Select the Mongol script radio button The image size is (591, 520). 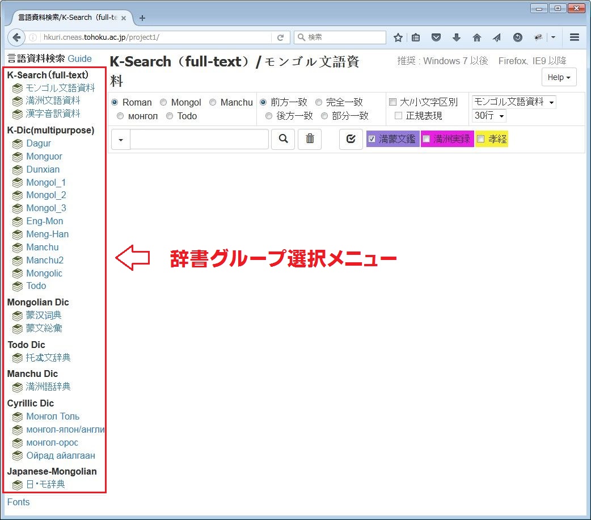pos(163,103)
